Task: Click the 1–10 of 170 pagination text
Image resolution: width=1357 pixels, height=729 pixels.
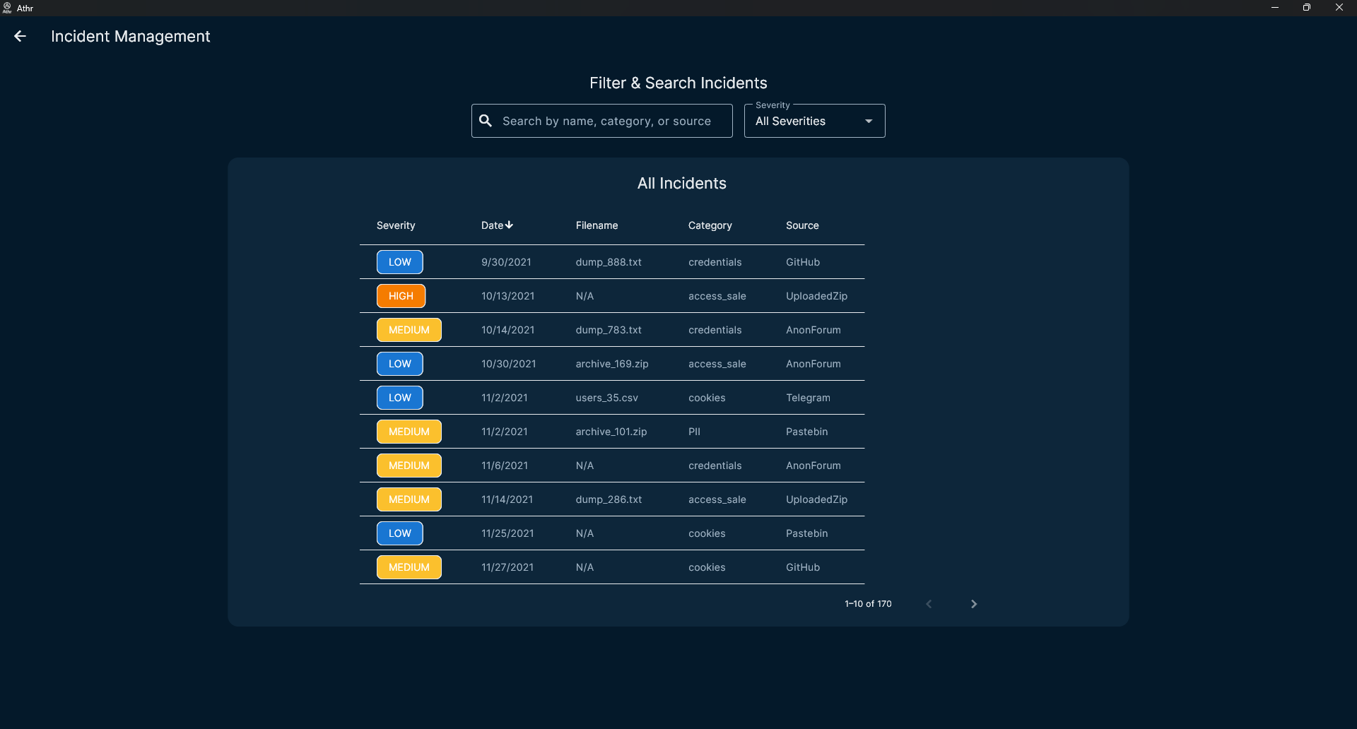Action: (x=868, y=604)
